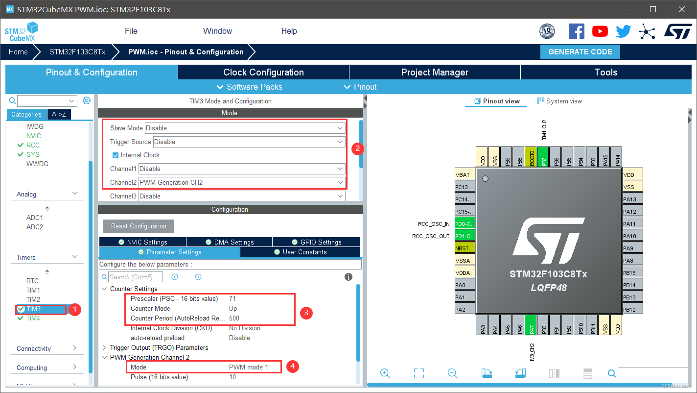Open the GPIO Settings tab
697x393 pixels.
[317, 242]
